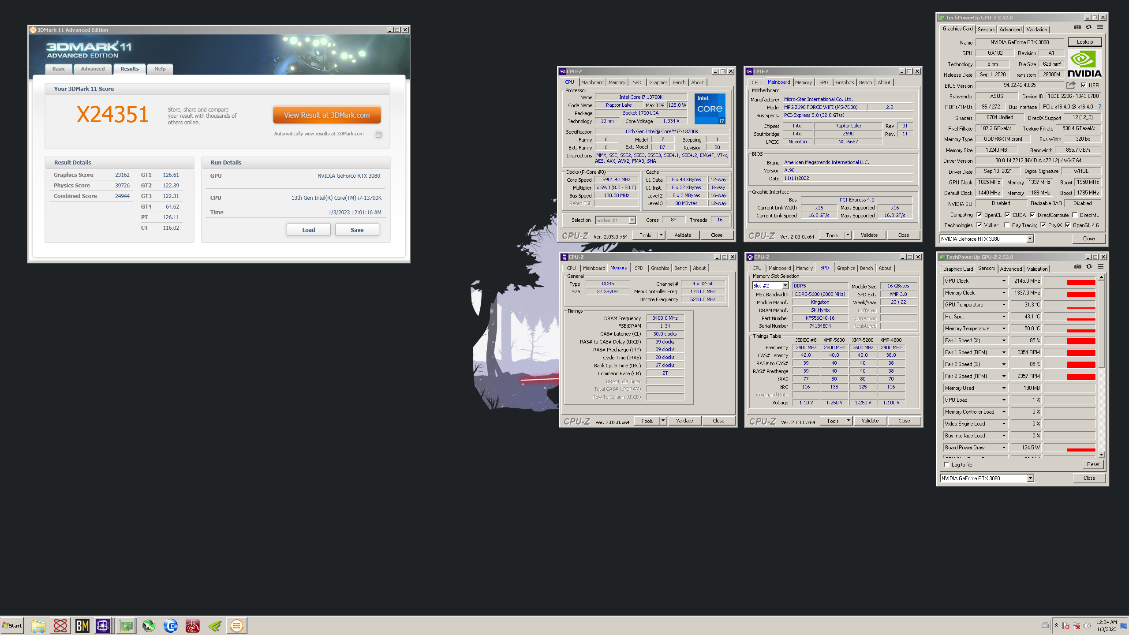Open Tools dropdown arrow in CPU-Z CPU window
Image resolution: width=1129 pixels, height=635 pixels.
pos(661,235)
